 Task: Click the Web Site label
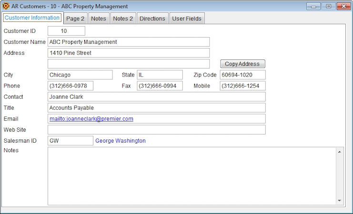point(15,130)
